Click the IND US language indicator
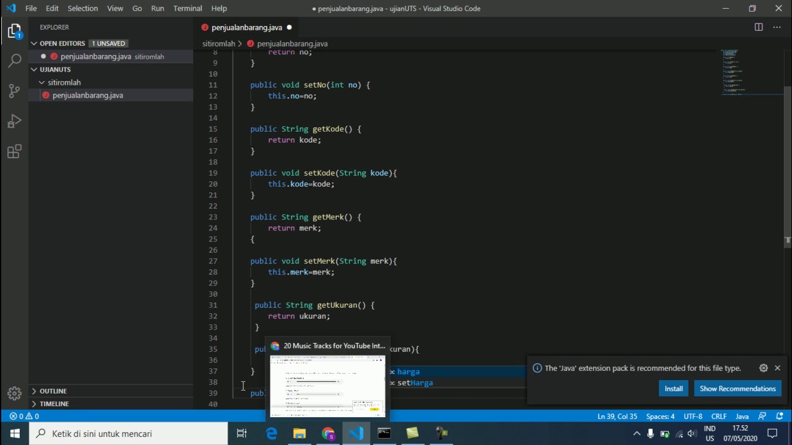The height and width of the screenshot is (445, 792). pyautogui.click(x=710, y=434)
